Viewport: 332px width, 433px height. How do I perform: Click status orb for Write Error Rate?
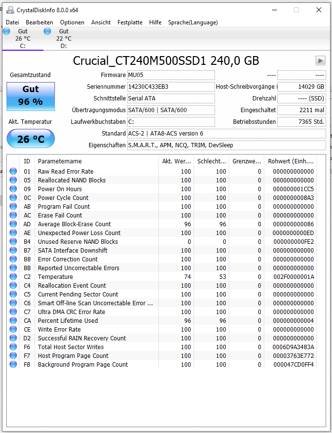click(x=13, y=330)
